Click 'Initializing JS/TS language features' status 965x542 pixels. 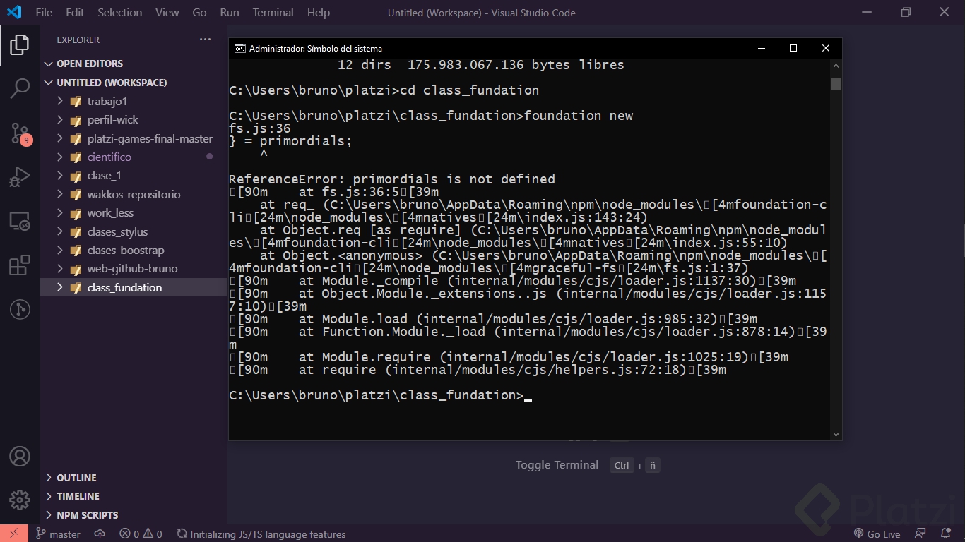point(261,534)
